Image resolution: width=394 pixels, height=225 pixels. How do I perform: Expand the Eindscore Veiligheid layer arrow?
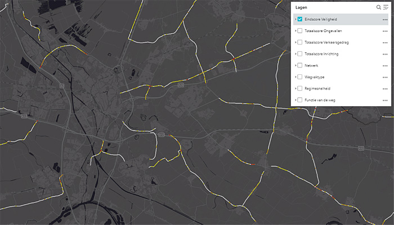pyautogui.click(x=295, y=20)
